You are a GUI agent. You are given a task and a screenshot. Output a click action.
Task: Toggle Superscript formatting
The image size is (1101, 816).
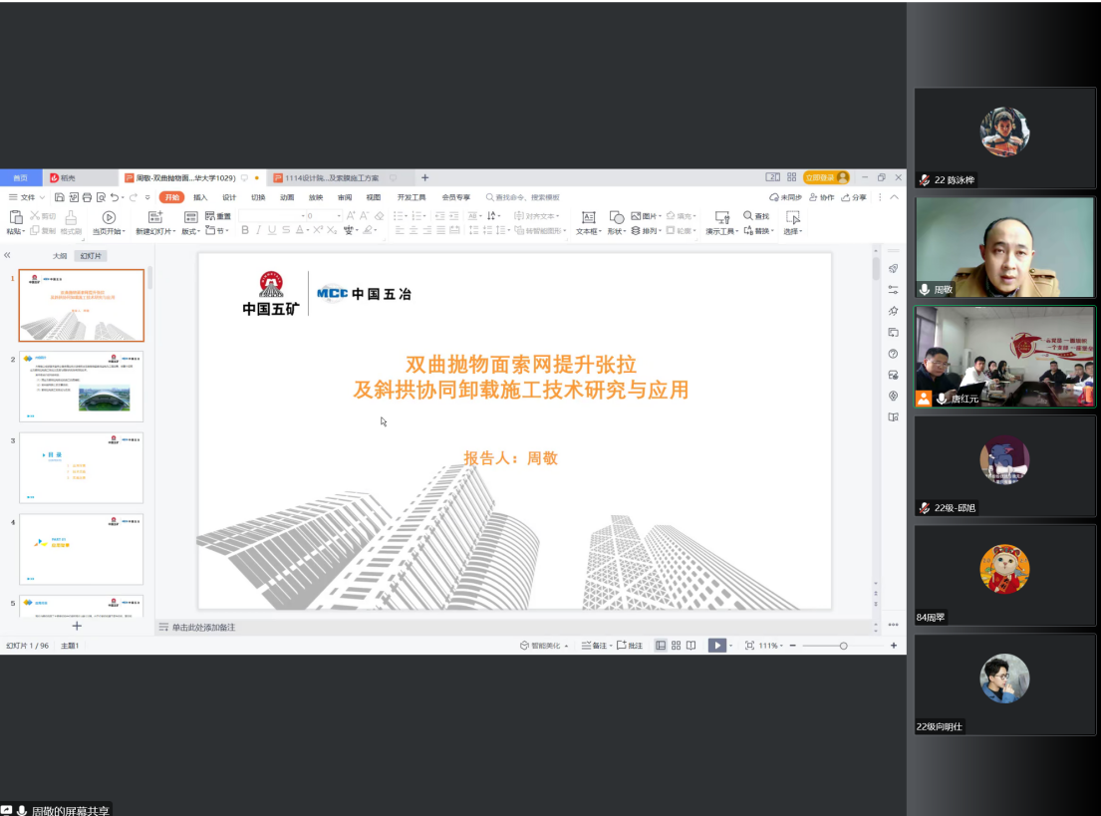318,230
